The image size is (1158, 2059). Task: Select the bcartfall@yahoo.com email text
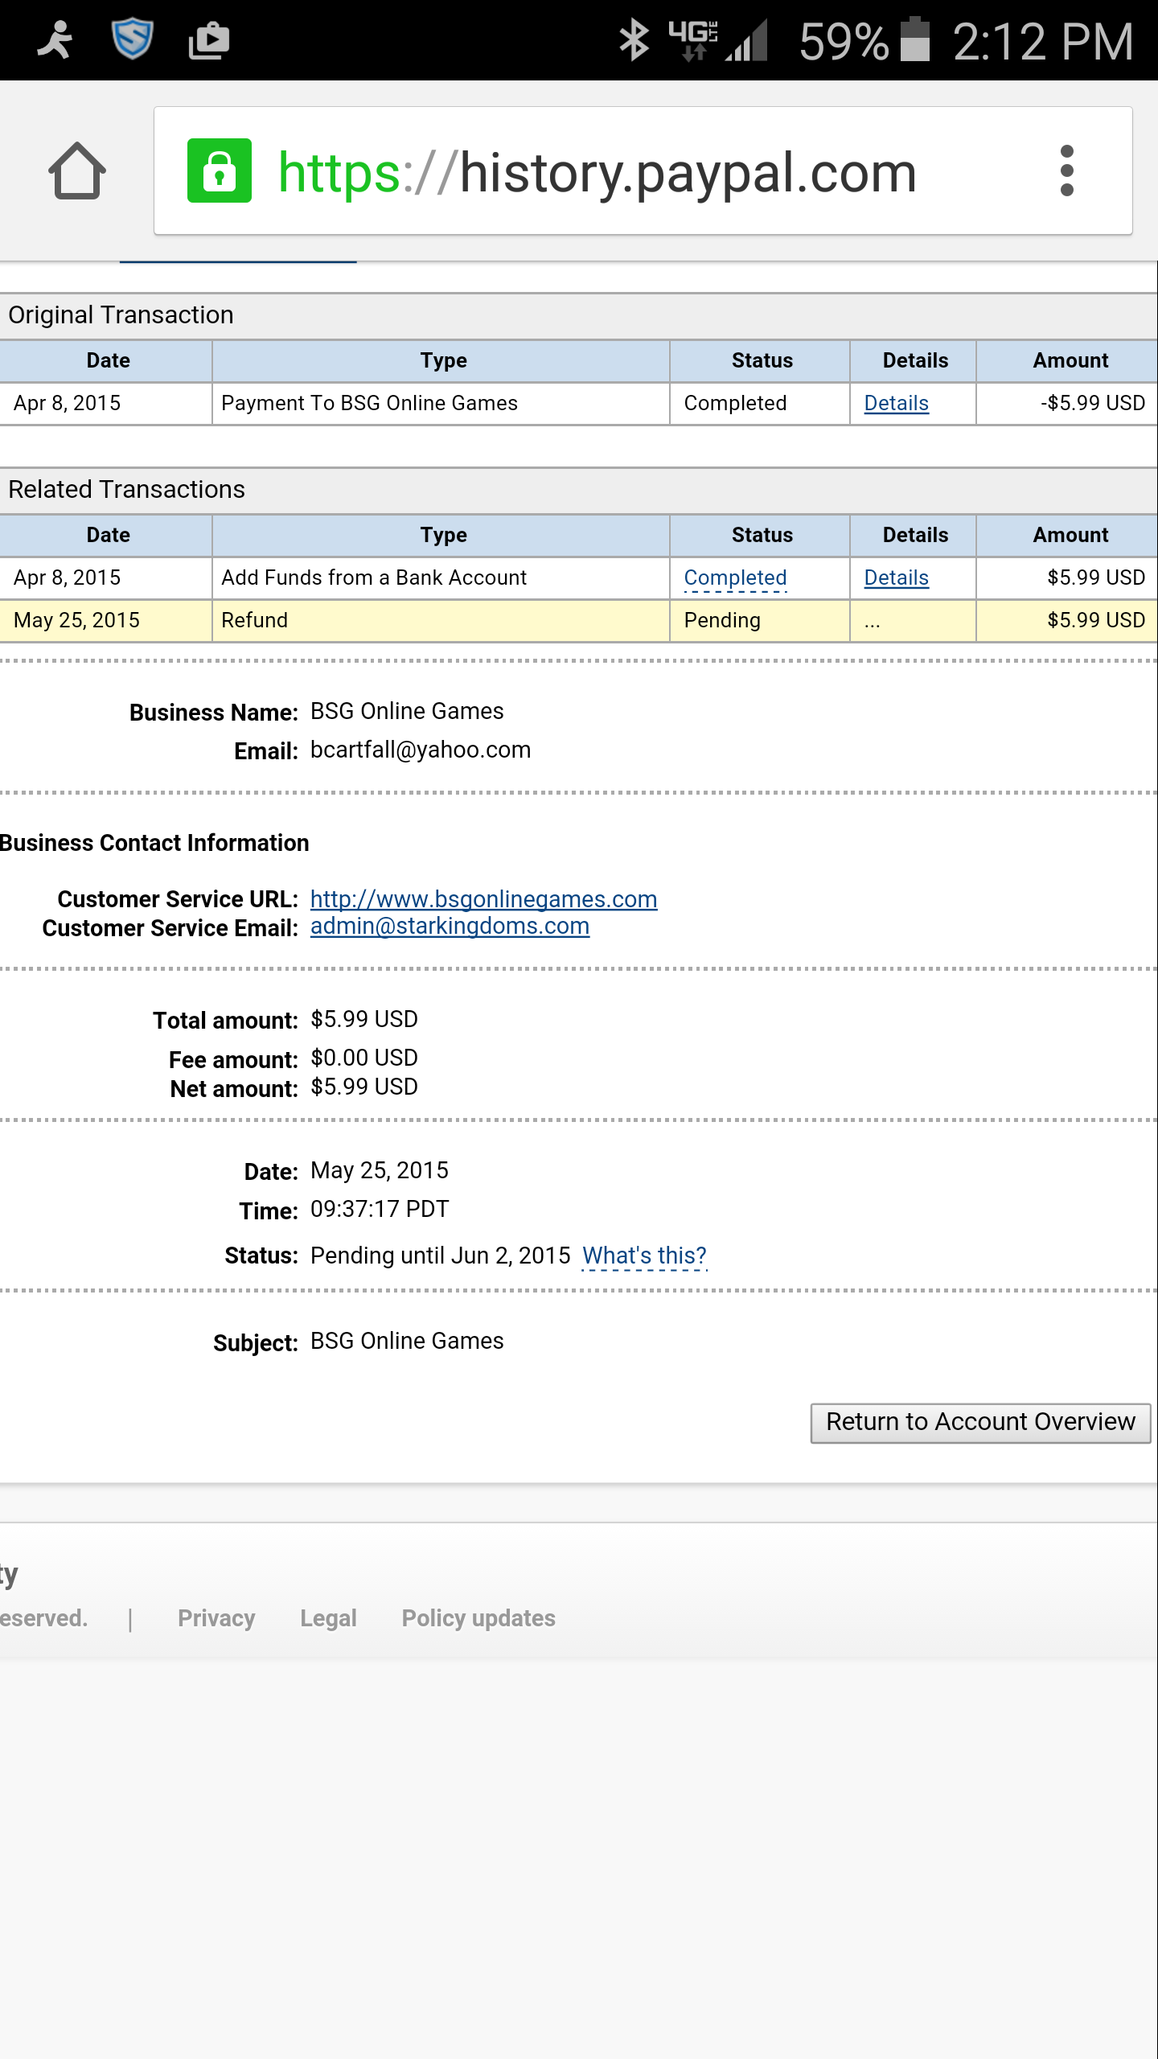[421, 750]
